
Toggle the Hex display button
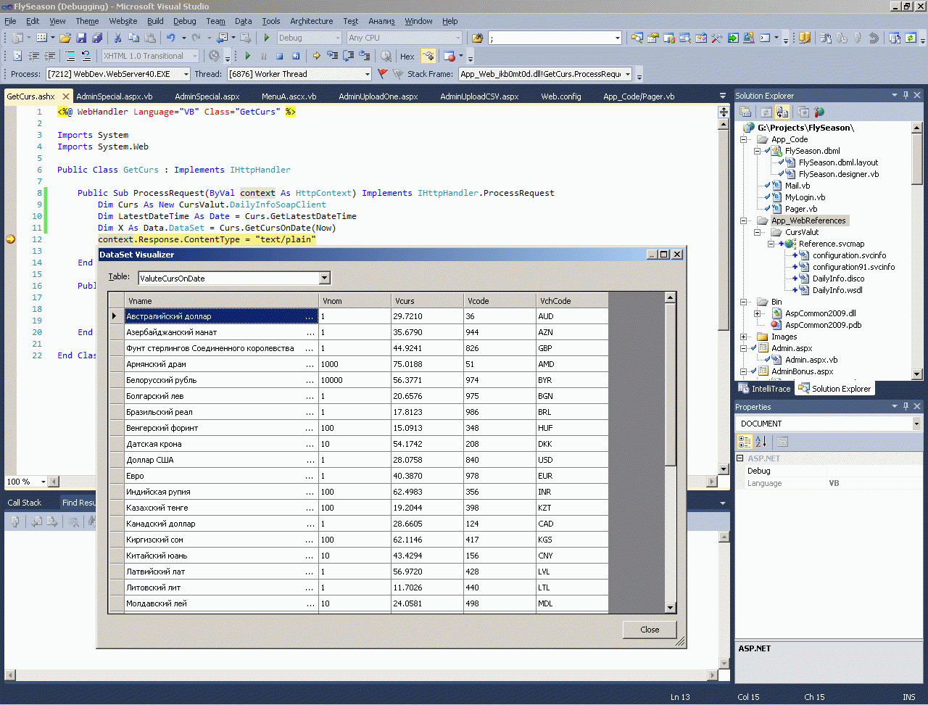coord(407,57)
